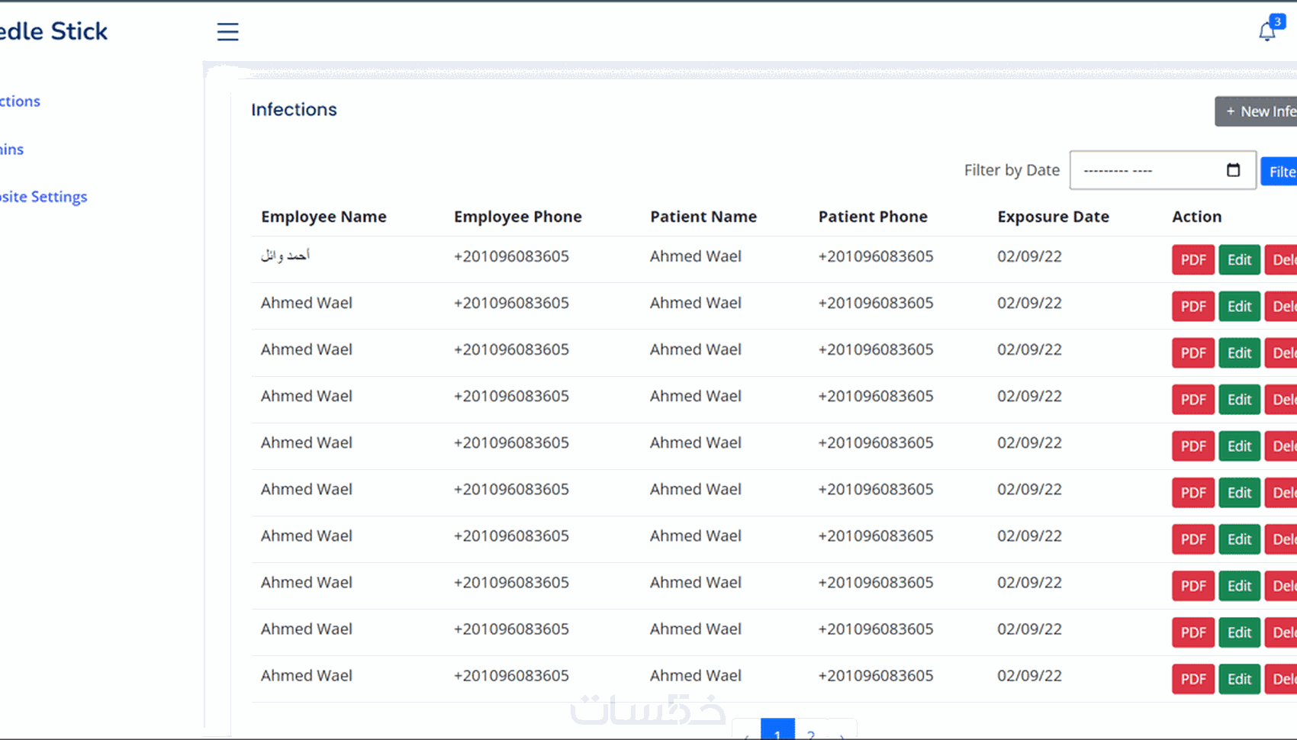Viewport: 1297px width, 740px height.
Task: Click the notification count badge 3
Action: 1277,21
